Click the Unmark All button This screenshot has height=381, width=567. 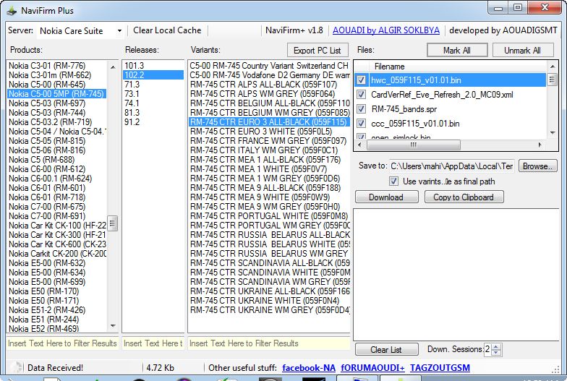coord(522,51)
